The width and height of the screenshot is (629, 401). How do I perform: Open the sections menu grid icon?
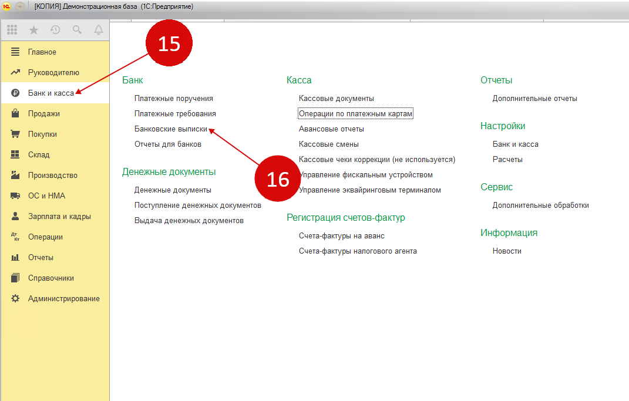click(x=12, y=30)
